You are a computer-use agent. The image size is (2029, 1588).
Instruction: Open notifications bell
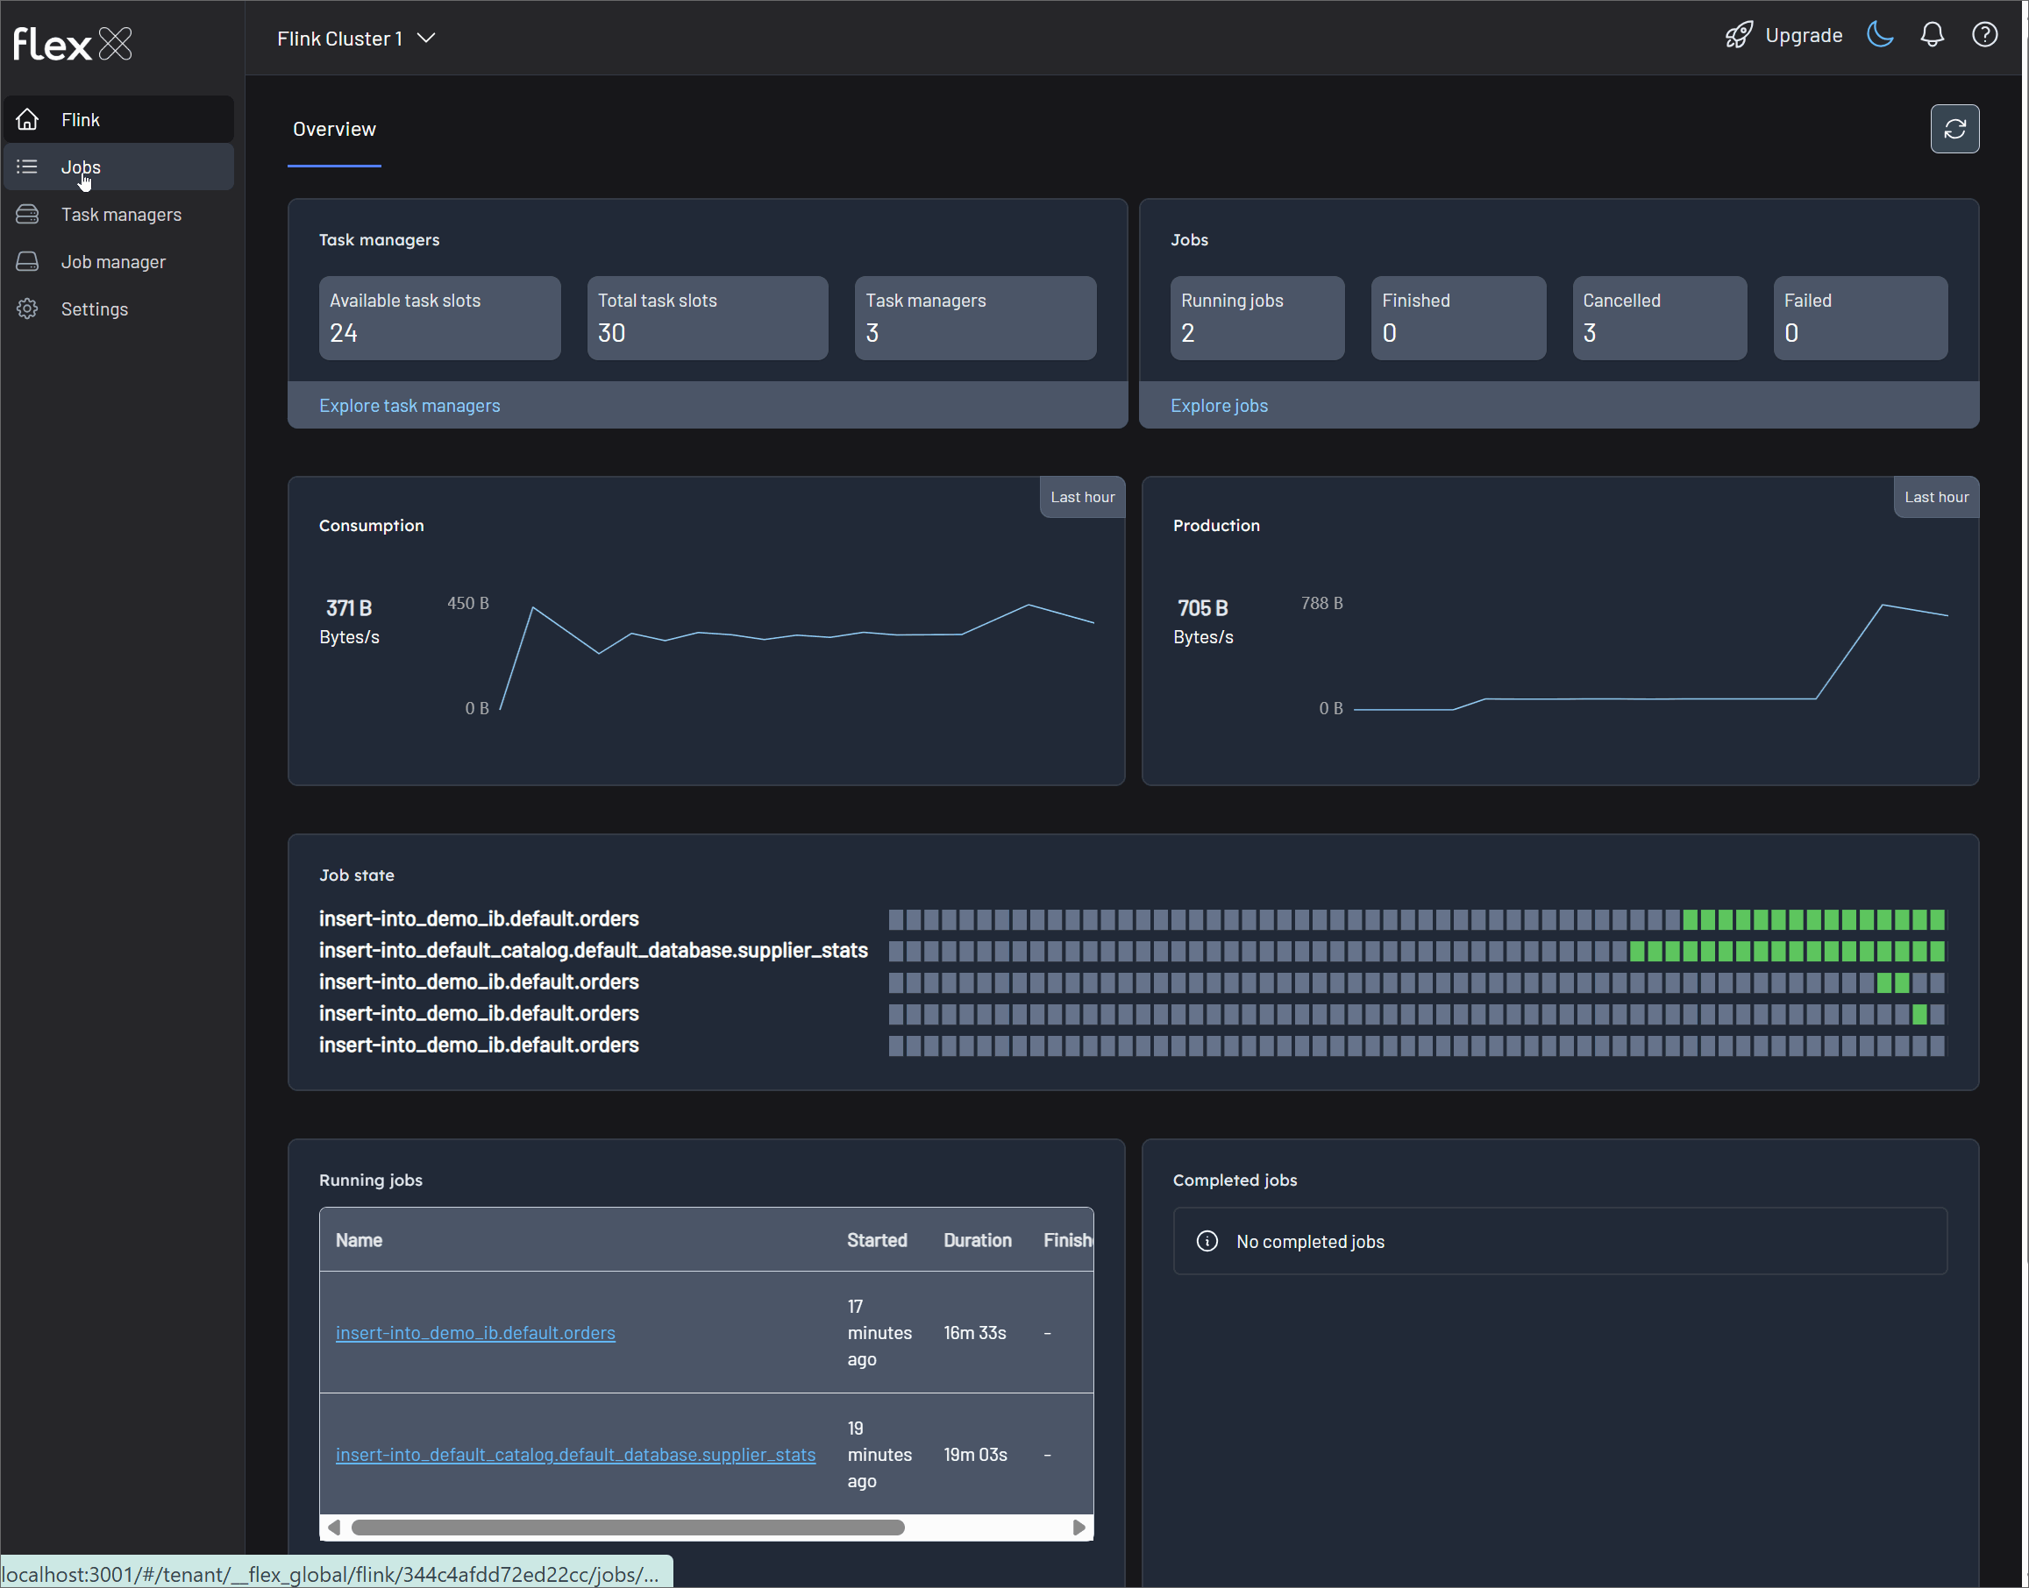pos(1932,35)
